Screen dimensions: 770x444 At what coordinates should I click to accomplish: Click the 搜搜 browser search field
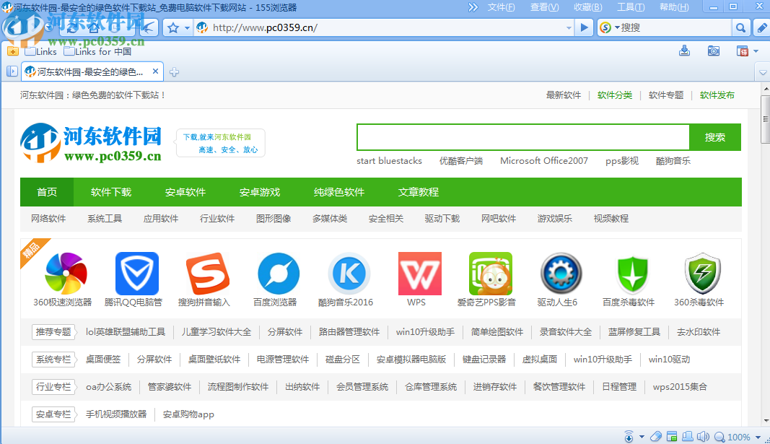click(x=675, y=28)
